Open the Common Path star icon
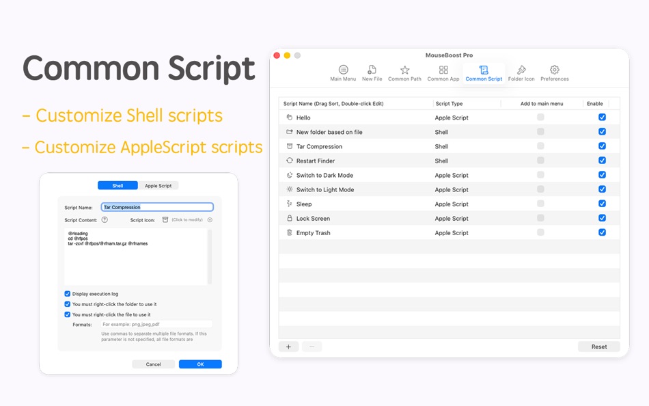Viewport: 649px width, 406px height. click(x=404, y=73)
